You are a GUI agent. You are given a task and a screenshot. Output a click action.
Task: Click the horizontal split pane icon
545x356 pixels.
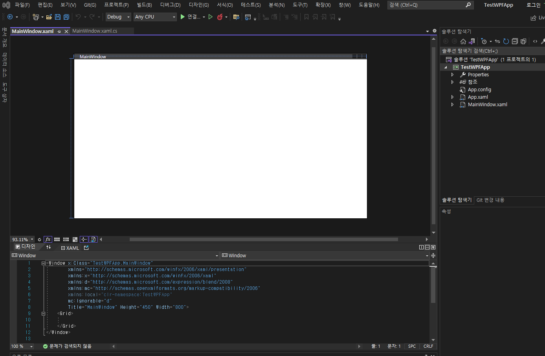[x=427, y=247]
